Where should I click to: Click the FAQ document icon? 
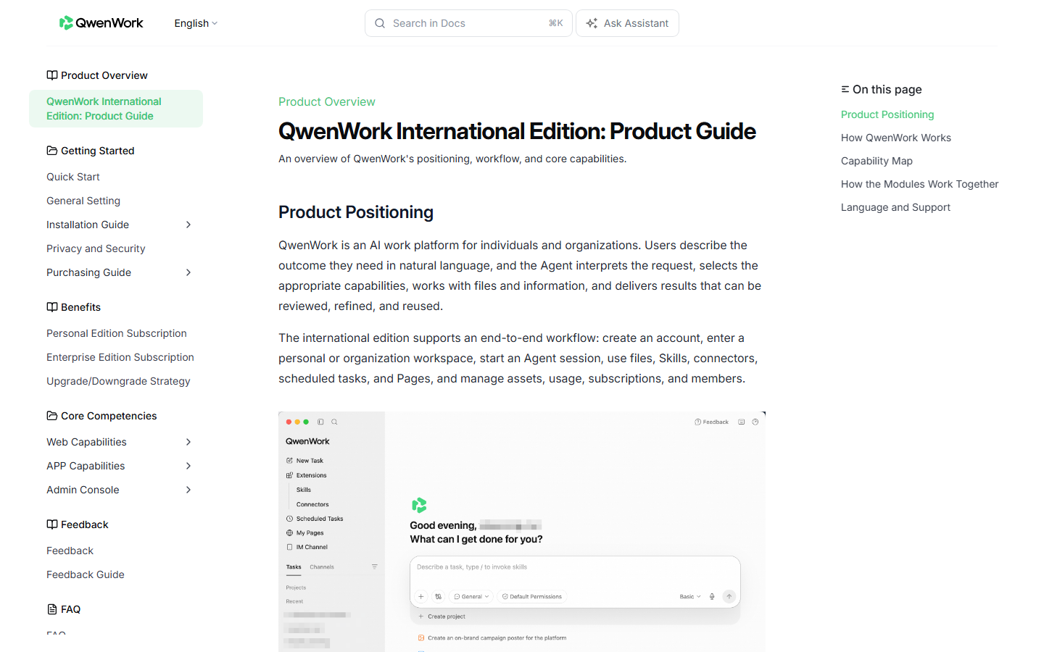coord(52,609)
